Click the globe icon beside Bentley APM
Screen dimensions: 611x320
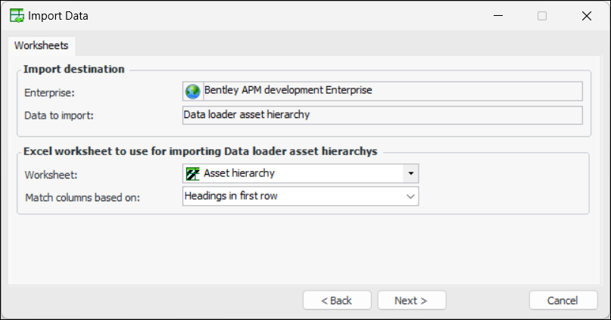pos(193,91)
